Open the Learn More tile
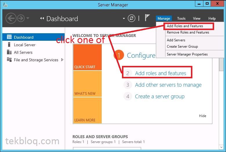The image size is (226, 152). pos(88,110)
